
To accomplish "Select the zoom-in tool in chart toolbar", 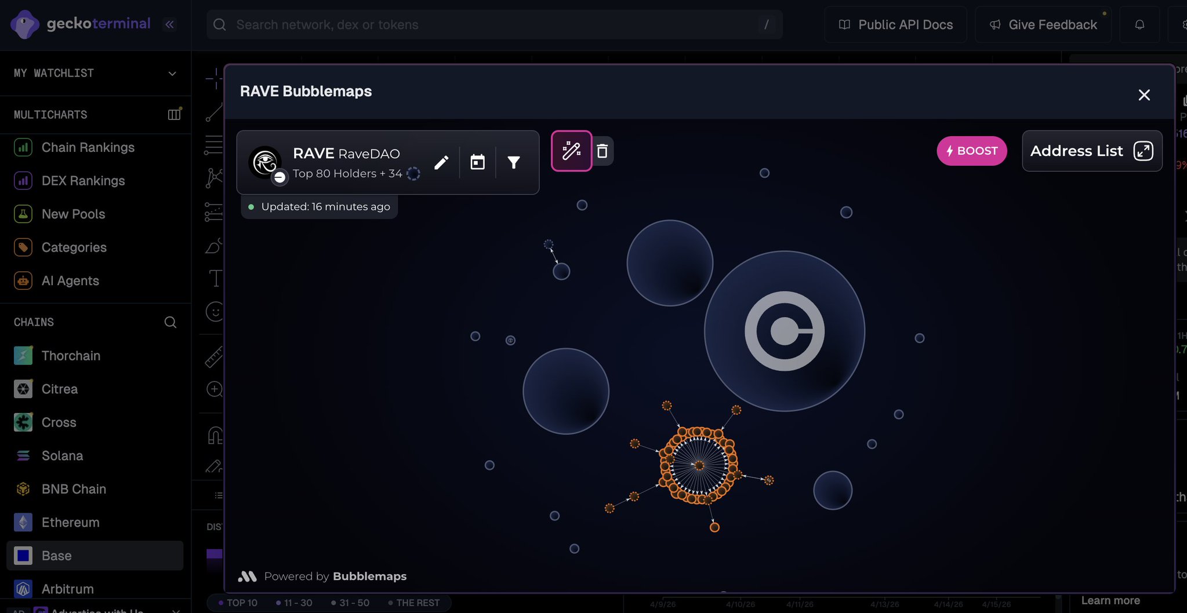I will (x=215, y=389).
